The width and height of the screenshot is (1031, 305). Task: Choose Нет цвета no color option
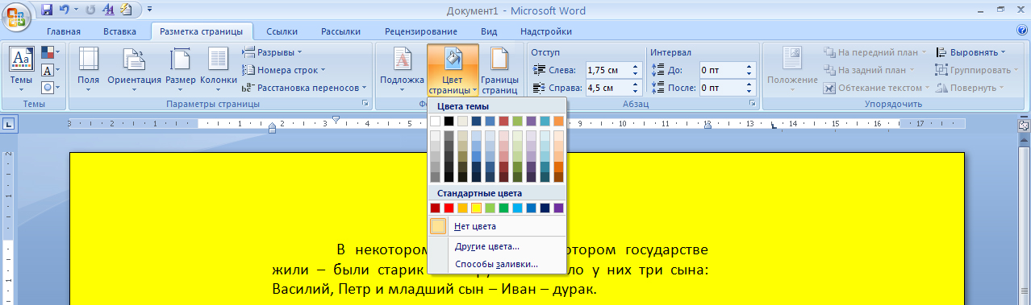[x=497, y=226]
